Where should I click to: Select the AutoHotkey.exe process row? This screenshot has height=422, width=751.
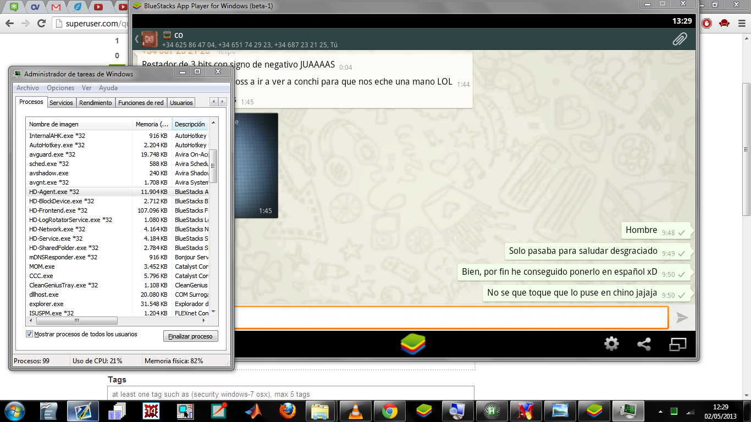pyautogui.click(x=118, y=145)
